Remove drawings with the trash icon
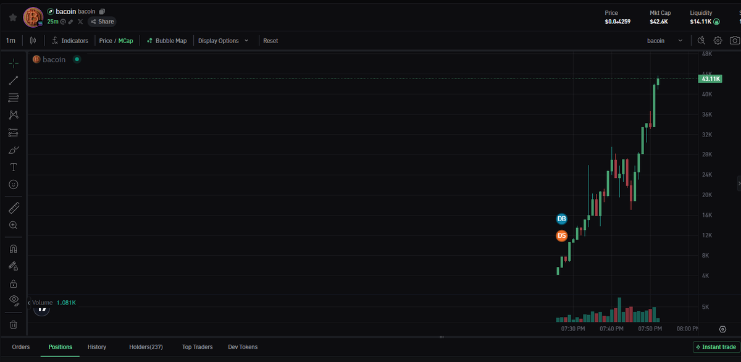This screenshot has height=362, width=741. (14, 324)
